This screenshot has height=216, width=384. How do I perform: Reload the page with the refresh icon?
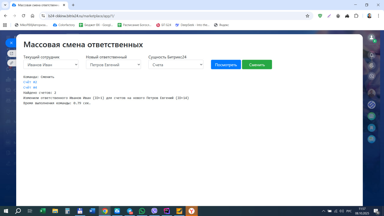[x=23, y=16]
